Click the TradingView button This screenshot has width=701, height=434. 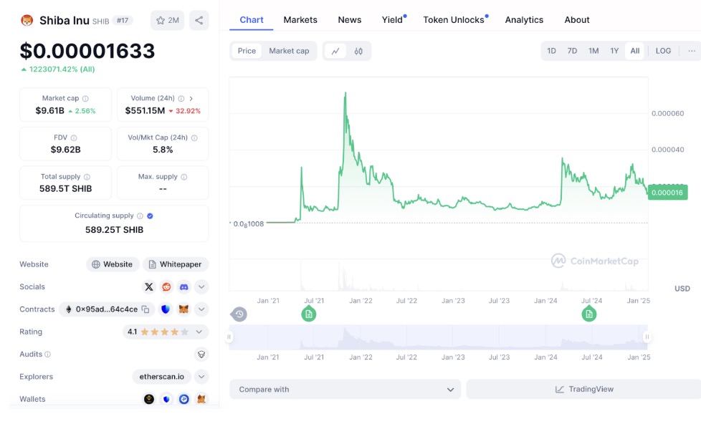(x=583, y=390)
